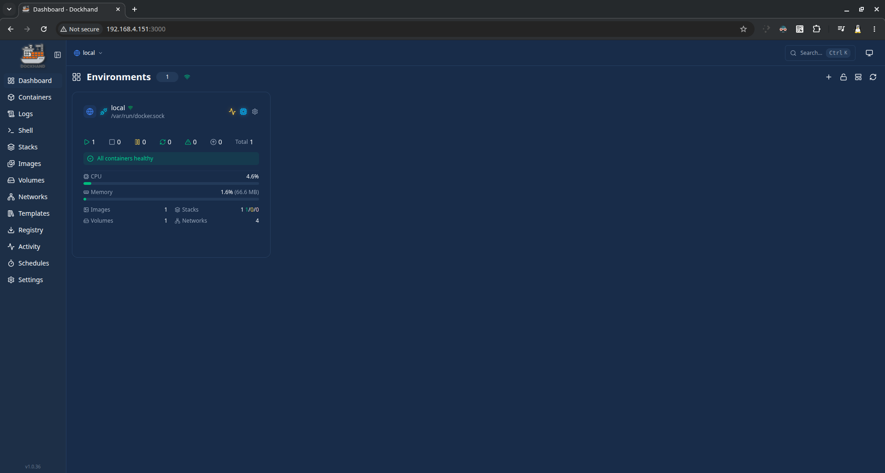Click the Memory usage progress bar
Image resolution: width=885 pixels, height=473 pixels.
171,199
